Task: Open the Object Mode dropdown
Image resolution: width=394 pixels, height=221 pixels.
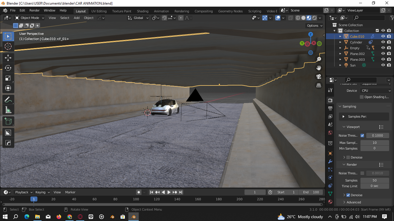Action: (x=30, y=18)
